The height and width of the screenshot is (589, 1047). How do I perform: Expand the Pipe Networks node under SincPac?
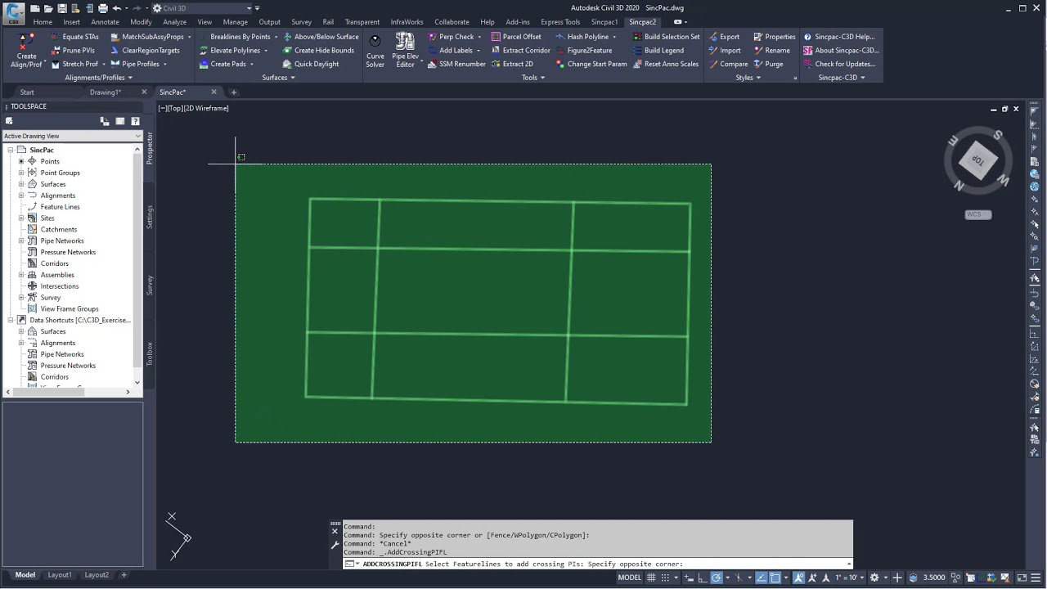21,241
